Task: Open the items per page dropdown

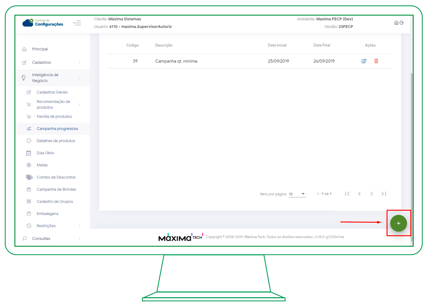Action: (297, 194)
